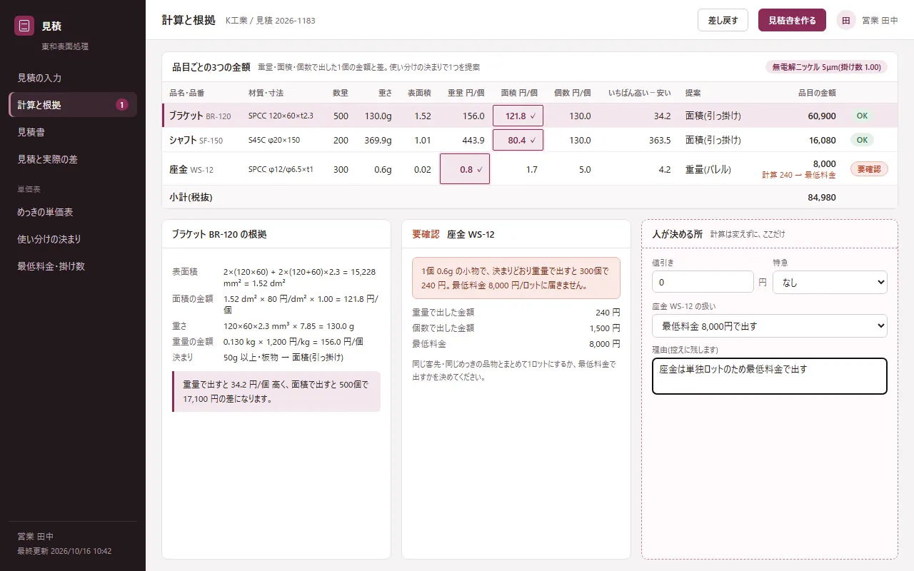Open 使い分けの決まり settings
This screenshot has width=914, height=571.
73,239
